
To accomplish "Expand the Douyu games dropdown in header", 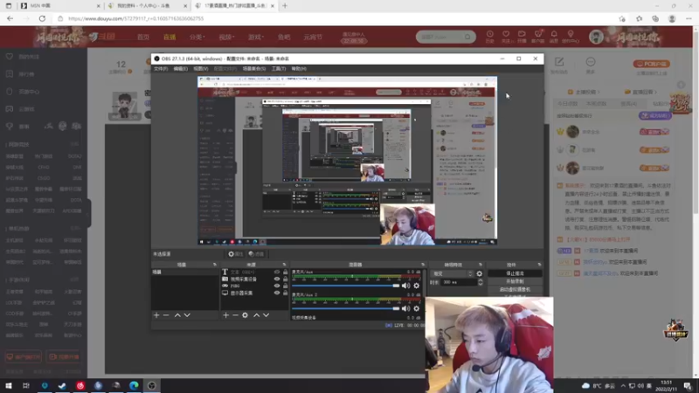I will click(x=256, y=37).
